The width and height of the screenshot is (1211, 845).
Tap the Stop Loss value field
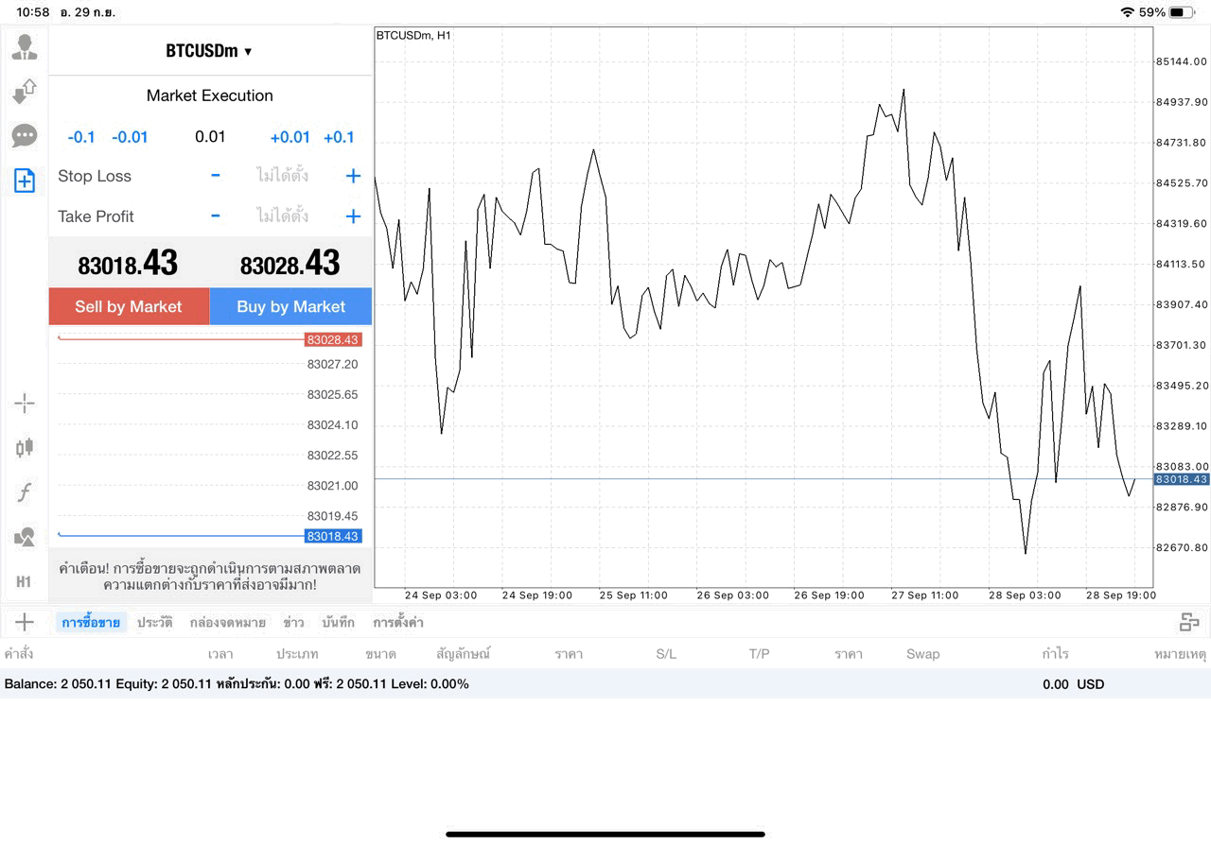click(x=282, y=176)
